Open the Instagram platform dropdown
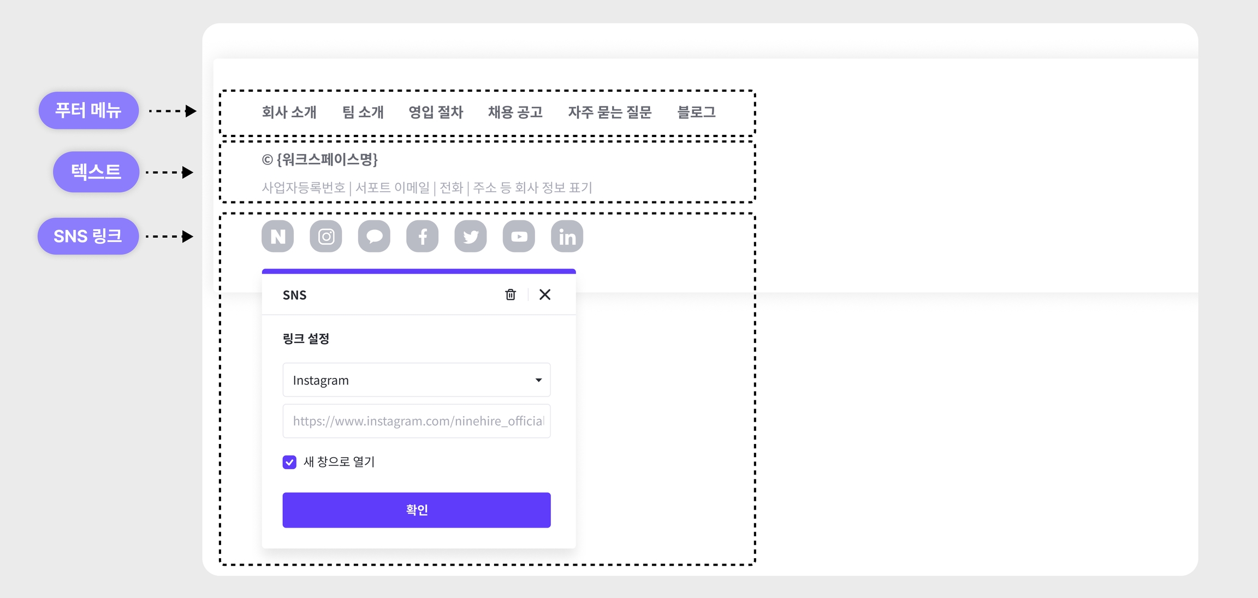Viewport: 1258px width, 598px height. pyautogui.click(x=416, y=380)
